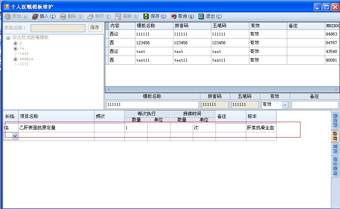Select the 1111 tree item
The height and width of the screenshot is (209, 340).
(x=24, y=64)
